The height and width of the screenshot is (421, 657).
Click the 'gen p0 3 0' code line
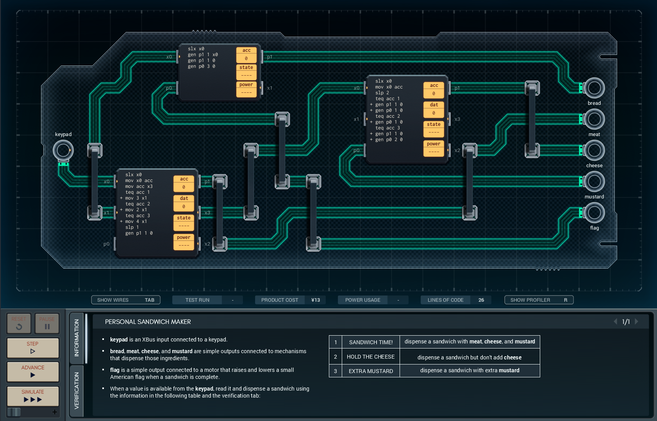tap(202, 66)
